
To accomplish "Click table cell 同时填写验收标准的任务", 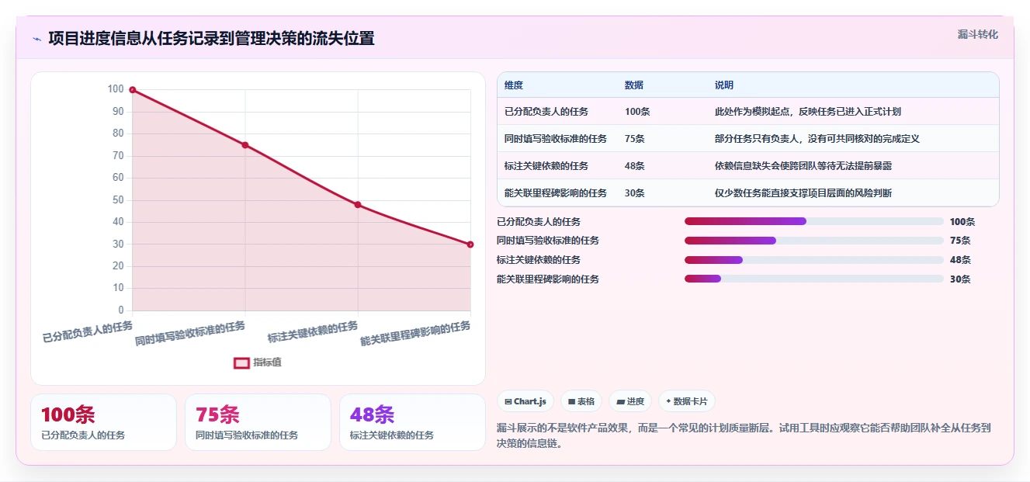I will 556,139.
